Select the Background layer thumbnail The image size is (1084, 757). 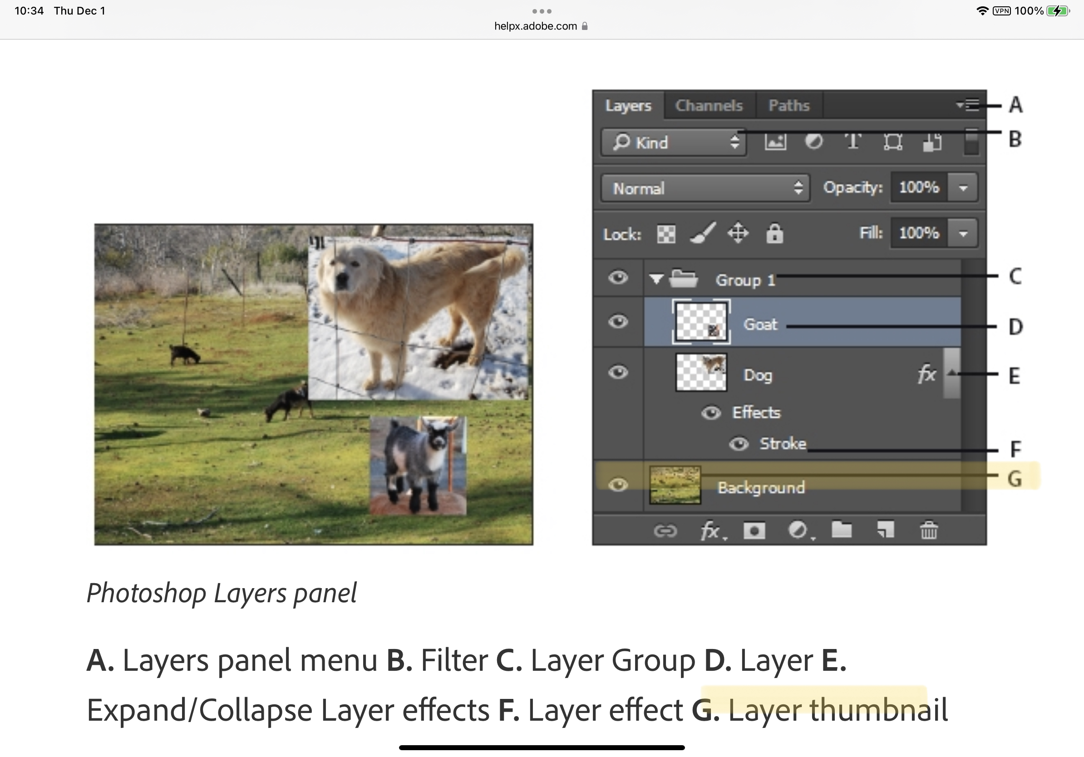click(675, 485)
